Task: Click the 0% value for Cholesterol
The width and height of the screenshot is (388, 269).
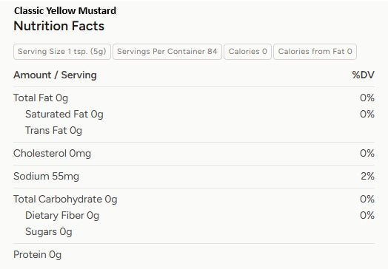Action: tap(367, 153)
